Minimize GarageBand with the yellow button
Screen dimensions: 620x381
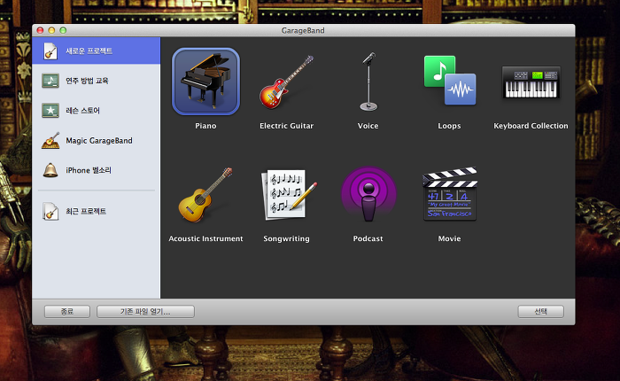coord(51,30)
